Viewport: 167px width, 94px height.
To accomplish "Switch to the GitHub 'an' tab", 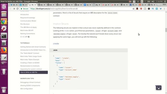I will pyautogui.click(x=78, y=5).
